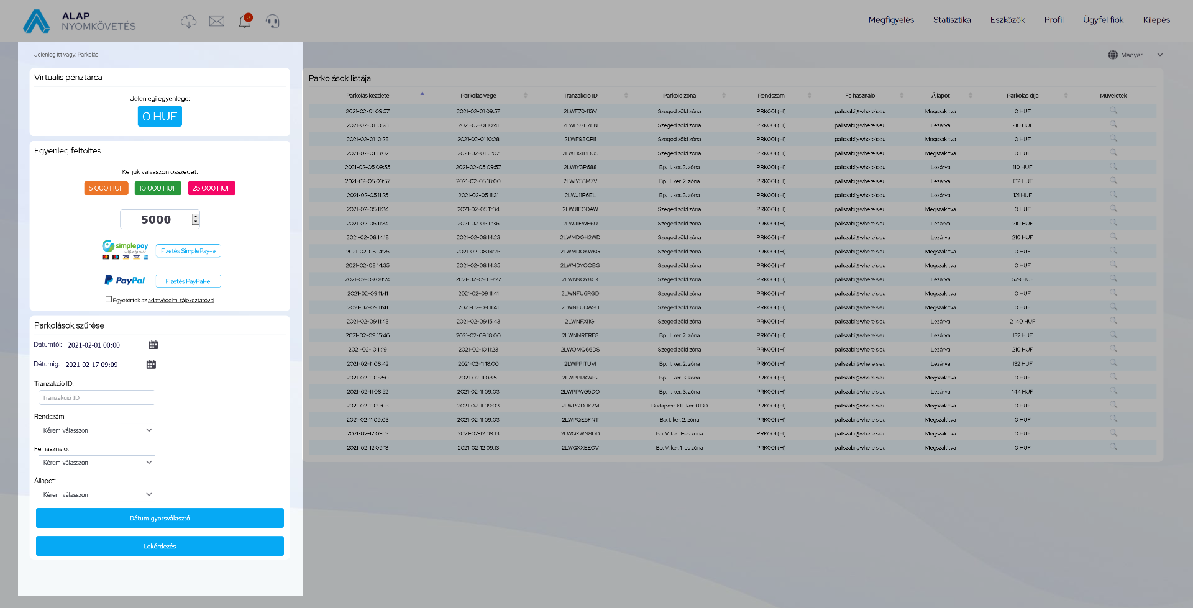Open the notifications bell icon
This screenshot has height=608, width=1193.
click(245, 22)
